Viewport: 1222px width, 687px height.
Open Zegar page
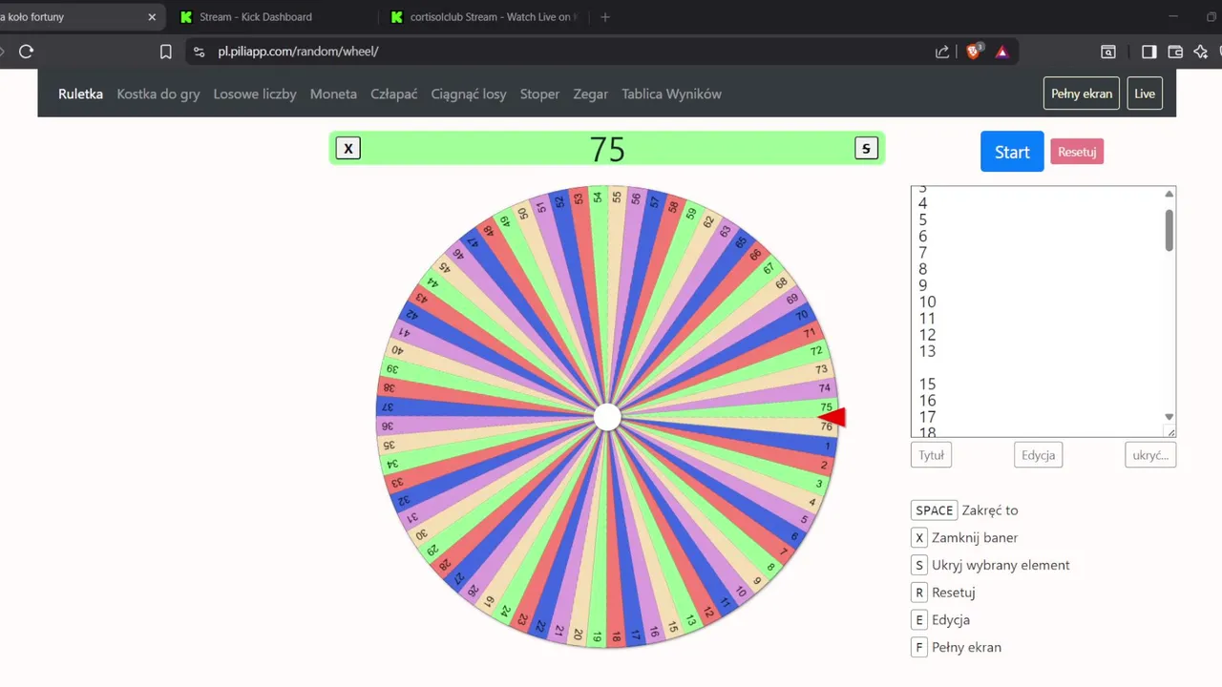591,94
